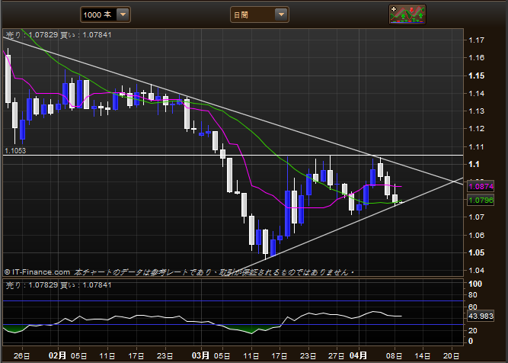Screen dimensions: 508x363
Task: Click the 20日 date axis label
Action: [452, 355]
